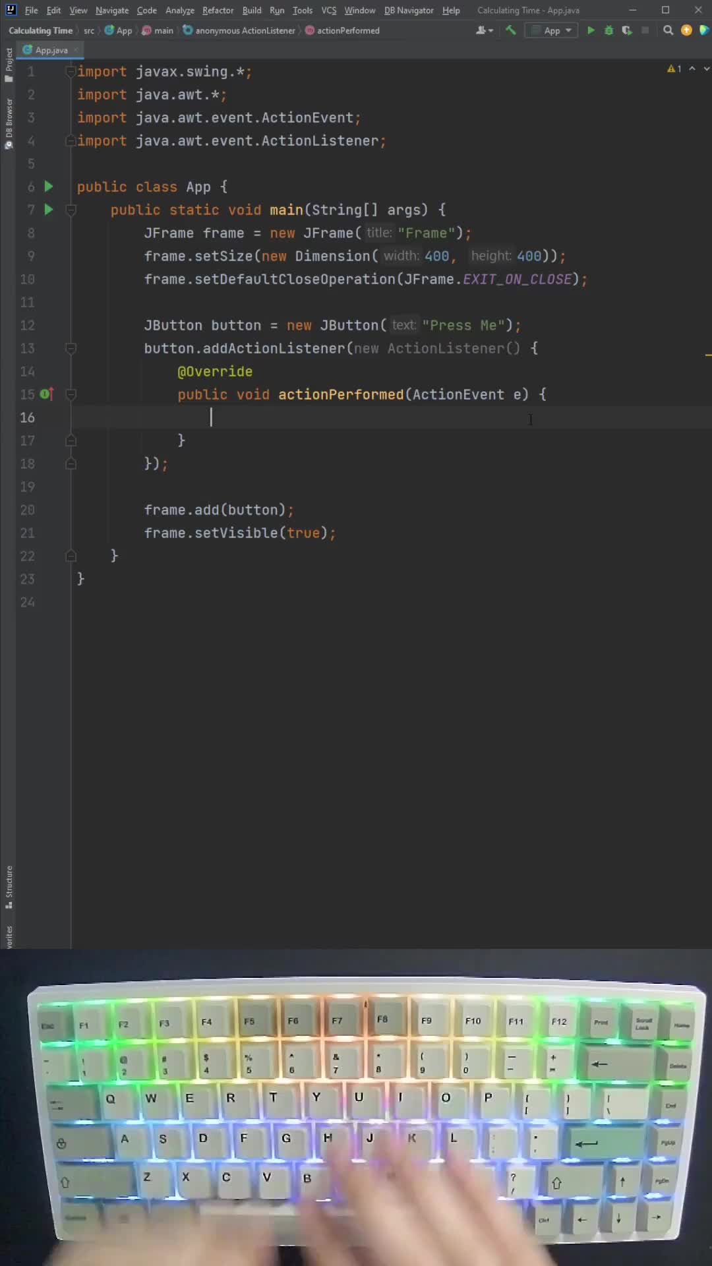Open the Code menu
Viewport: 712px width, 1266px height.
146,11
